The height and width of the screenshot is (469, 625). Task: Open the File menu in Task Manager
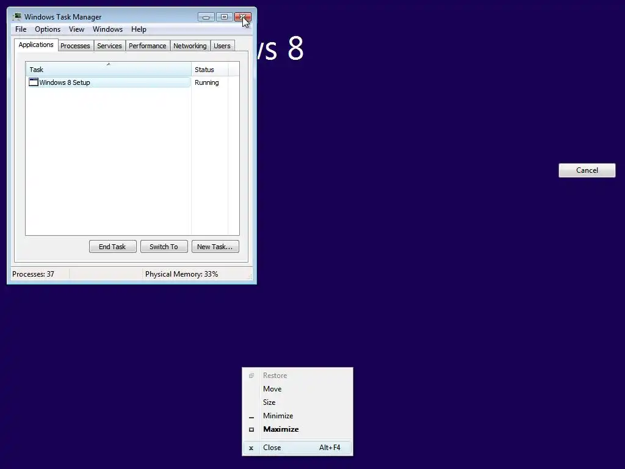[x=21, y=29]
